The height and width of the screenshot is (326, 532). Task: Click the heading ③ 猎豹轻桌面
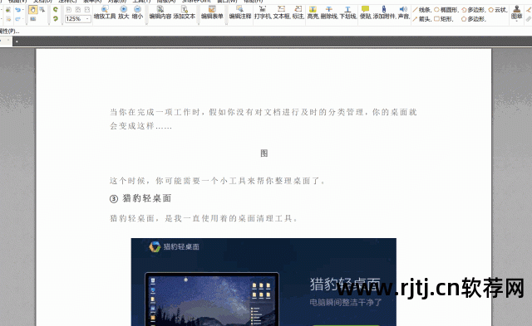pyautogui.click(x=140, y=198)
